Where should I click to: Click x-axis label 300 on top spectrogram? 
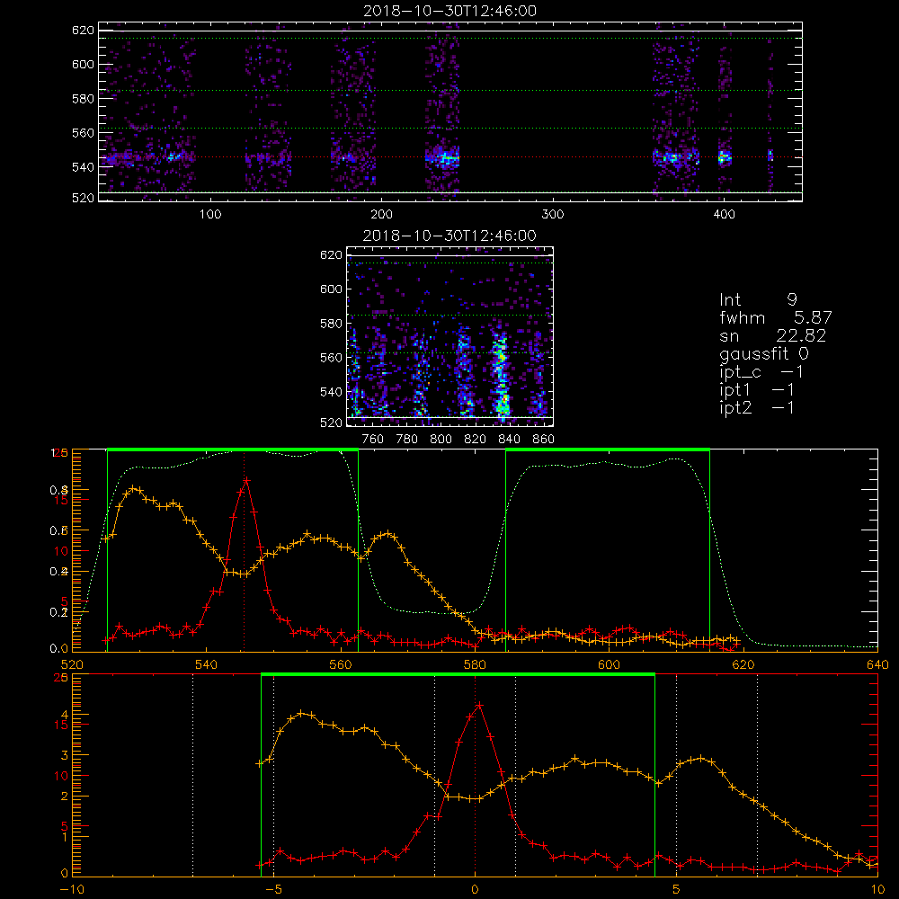click(x=553, y=215)
